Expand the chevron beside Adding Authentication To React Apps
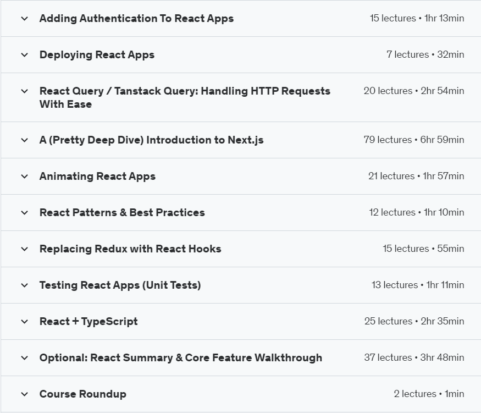Screen dimensions: 481x413 (x=24, y=19)
